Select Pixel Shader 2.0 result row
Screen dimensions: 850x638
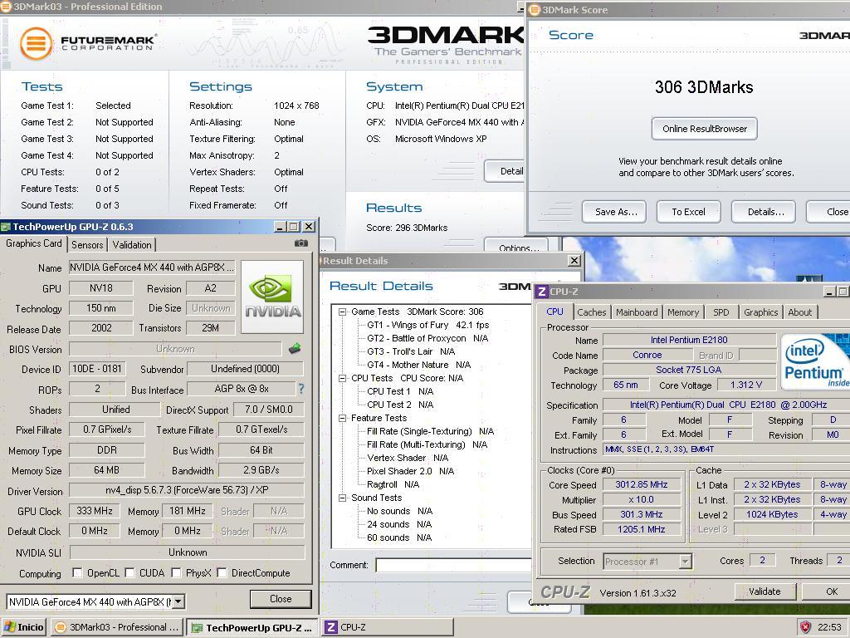pos(410,472)
